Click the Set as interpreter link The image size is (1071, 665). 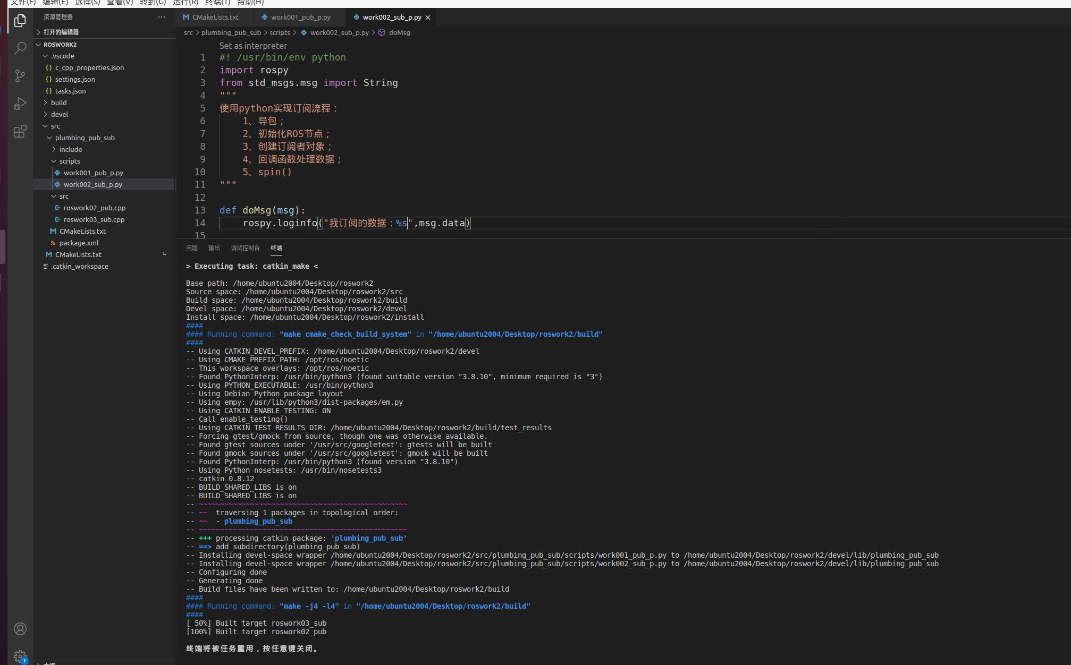[x=253, y=46]
